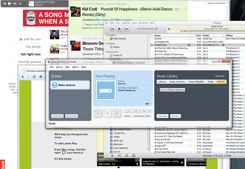Screen dimensions: 245x169
Task: Click the browser back arrow
Action: (23, 77)
